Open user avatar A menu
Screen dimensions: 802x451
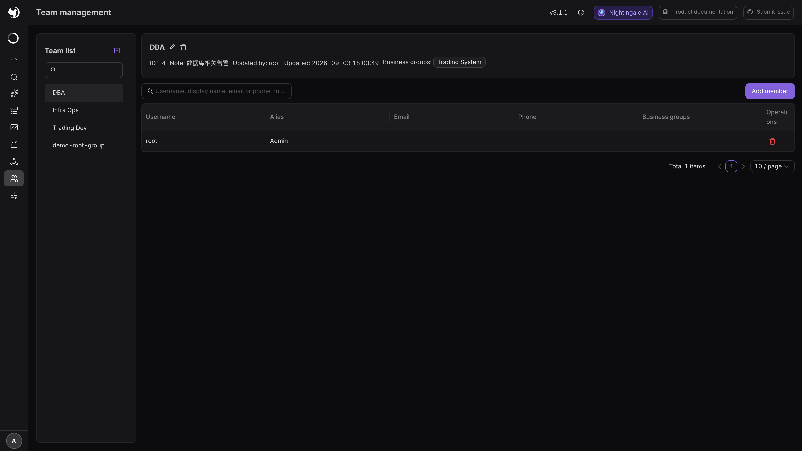pos(14,441)
